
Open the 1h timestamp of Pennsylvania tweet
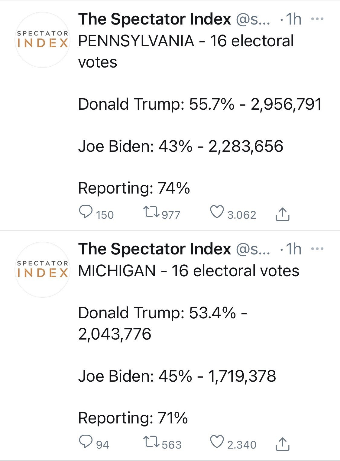pyautogui.click(x=294, y=19)
